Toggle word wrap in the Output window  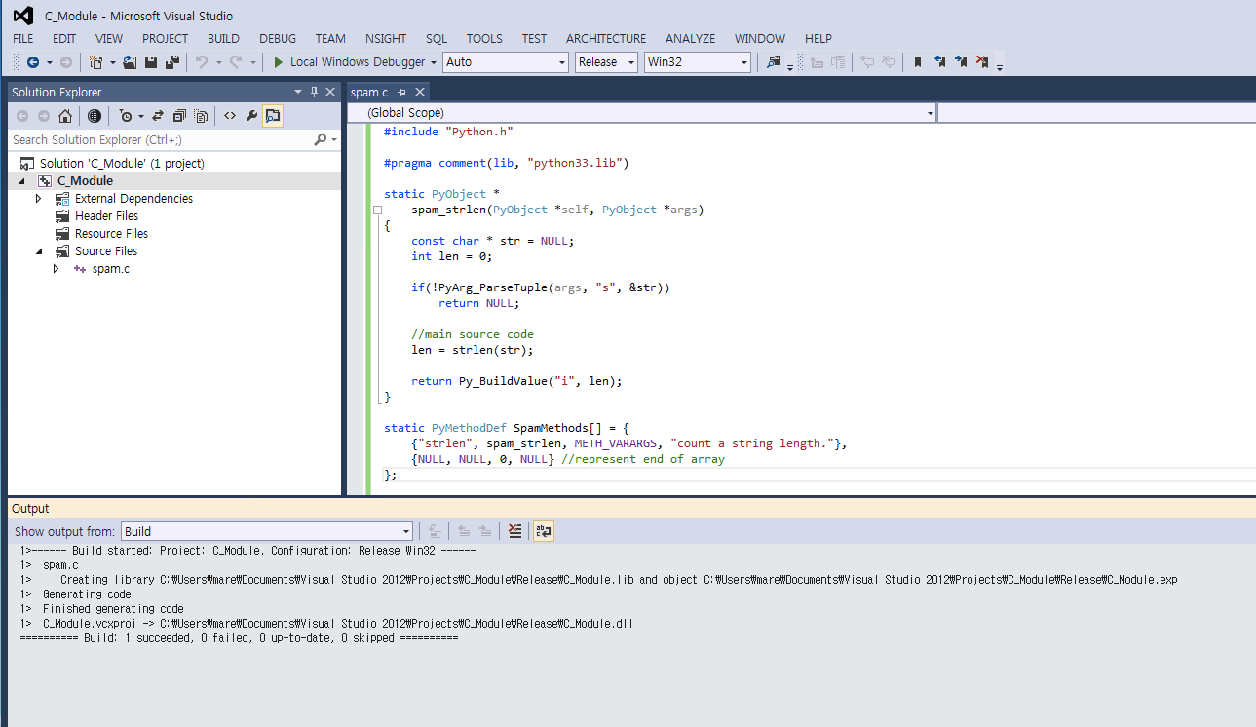(x=543, y=530)
